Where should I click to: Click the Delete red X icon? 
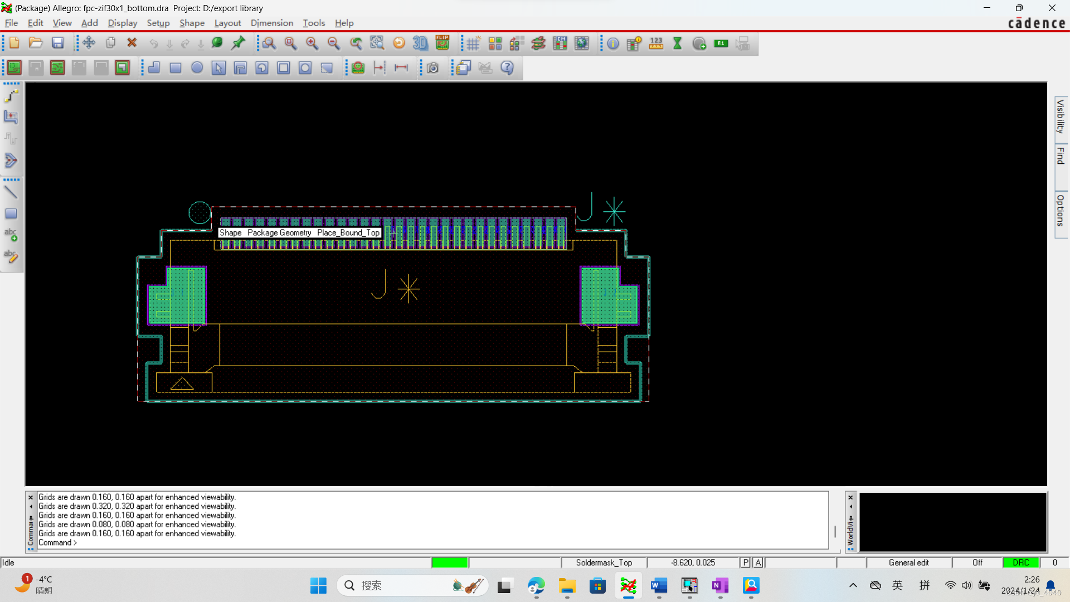pos(132,43)
